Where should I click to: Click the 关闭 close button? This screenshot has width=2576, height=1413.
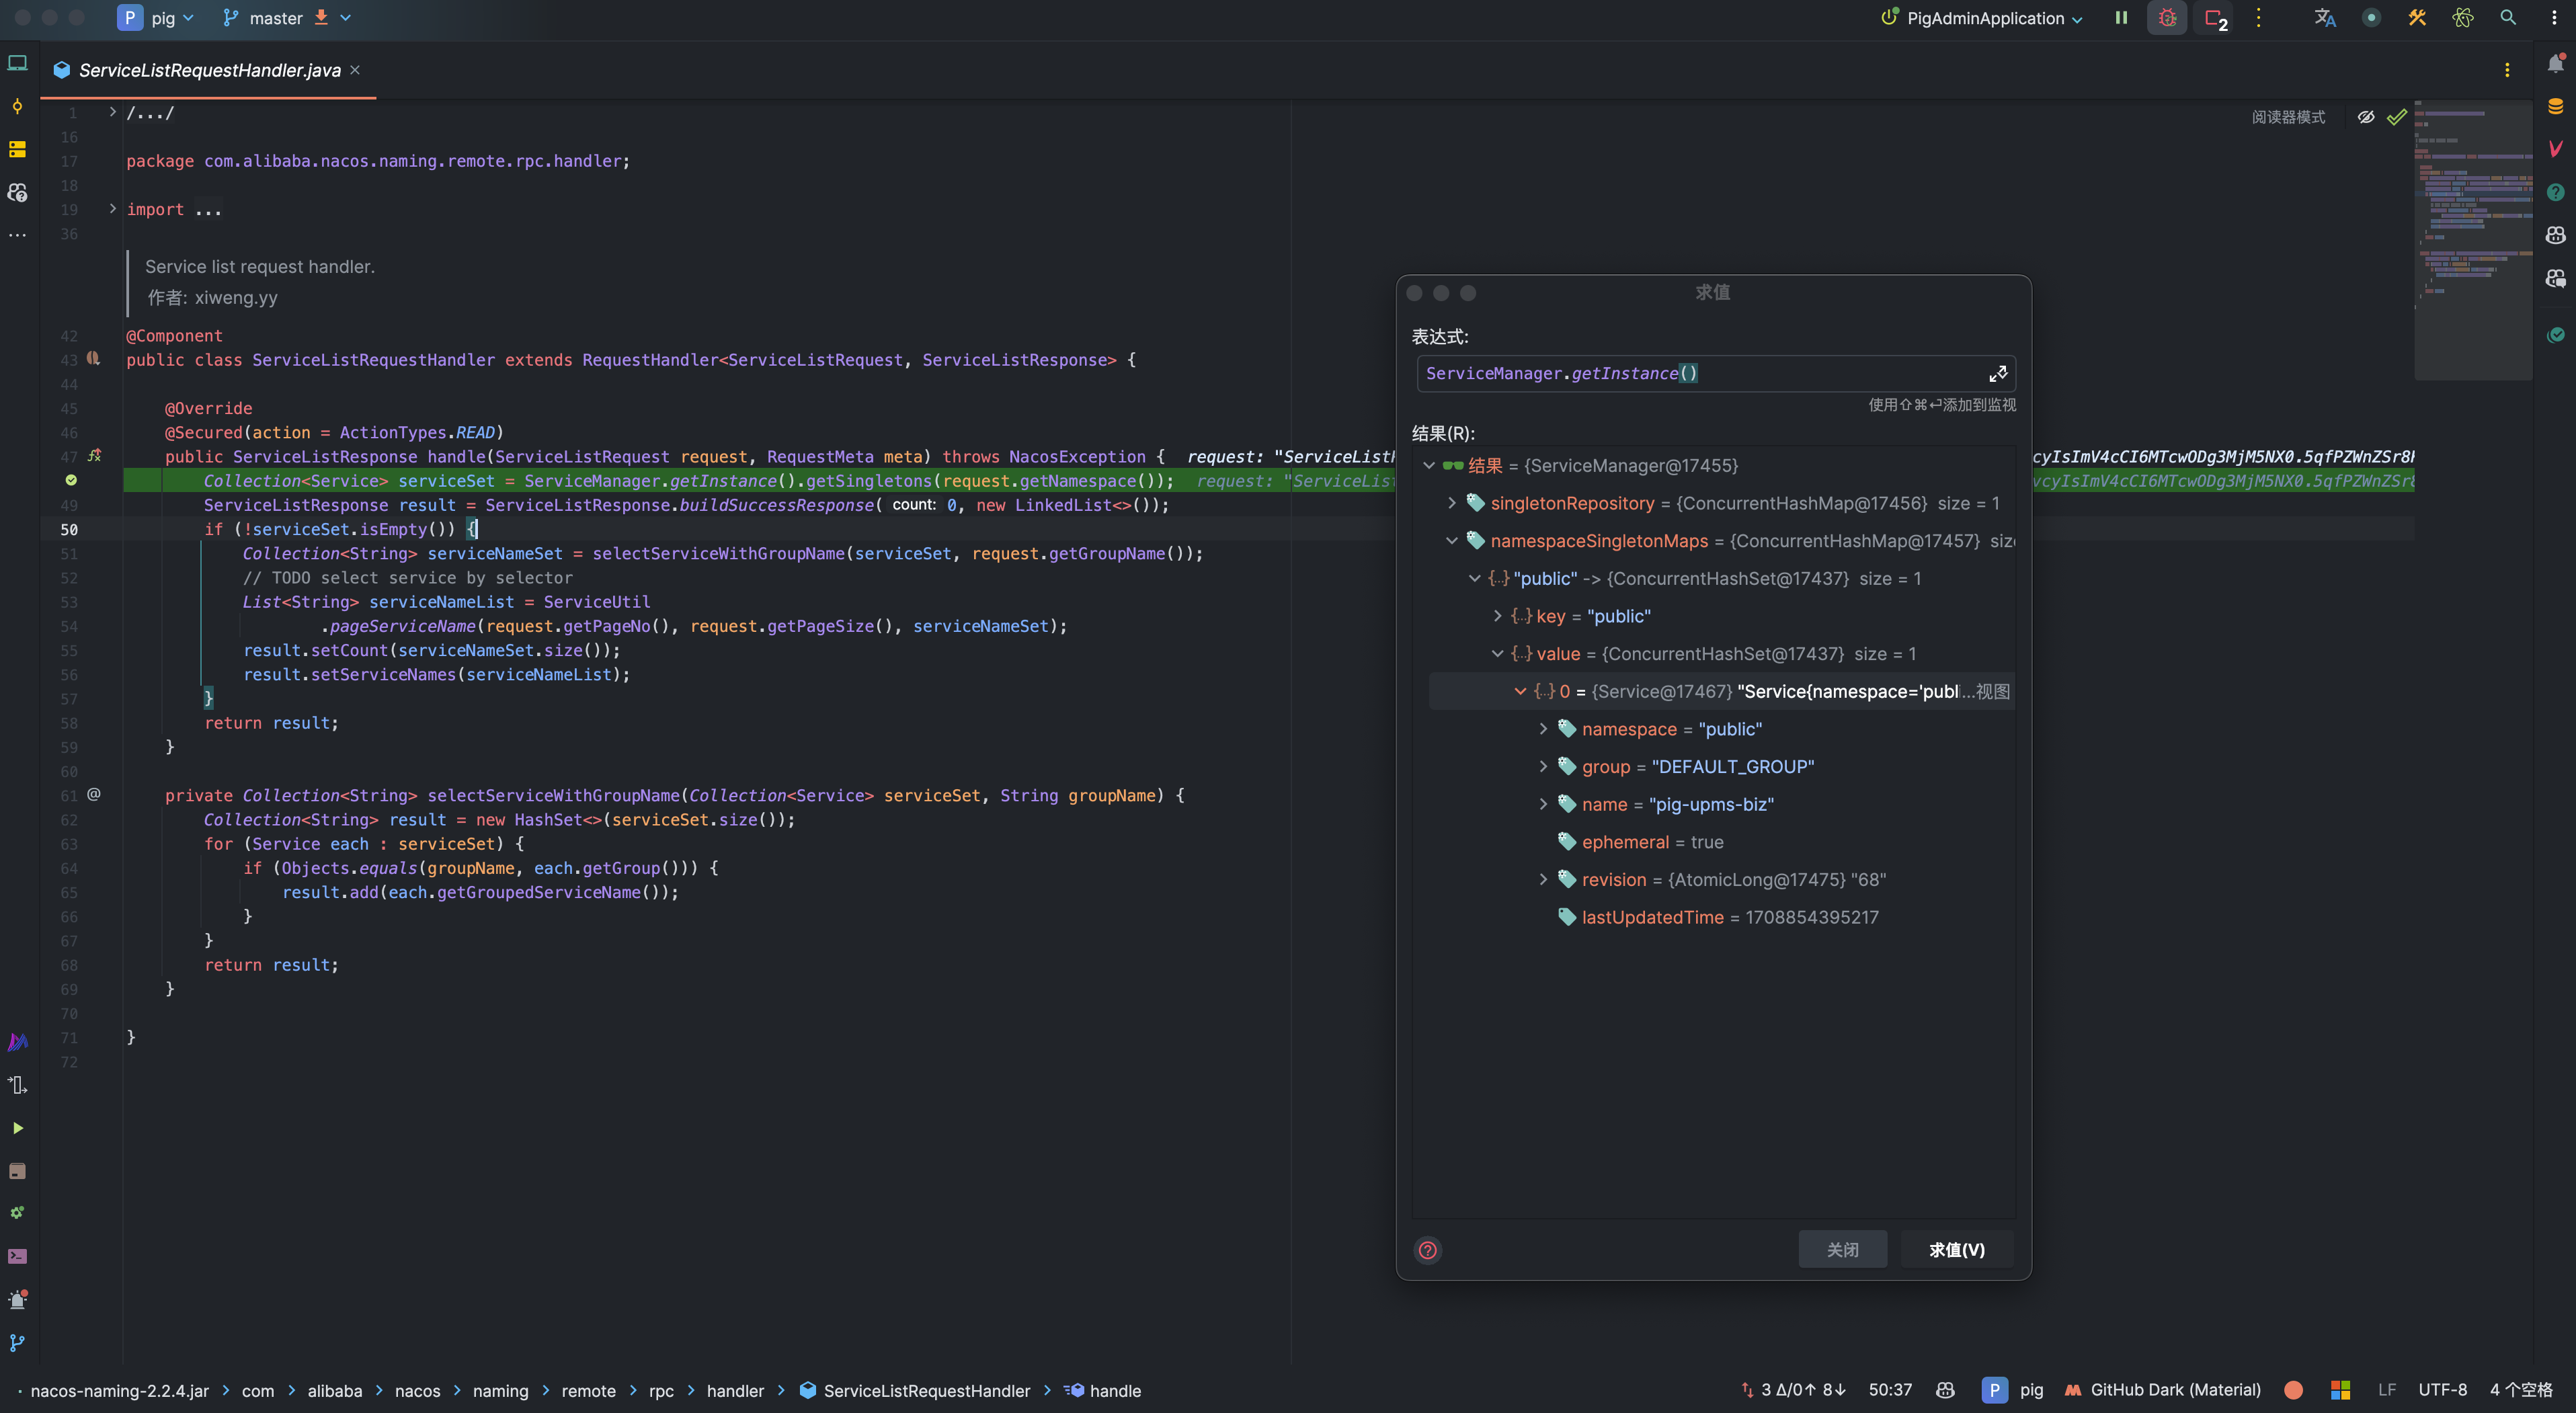(x=1842, y=1249)
